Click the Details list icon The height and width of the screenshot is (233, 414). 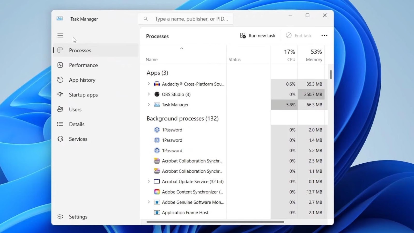click(x=60, y=124)
